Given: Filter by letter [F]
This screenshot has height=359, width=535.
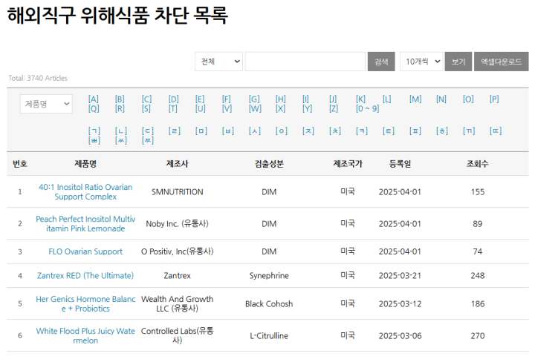Looking at the screenshot, I should [x=227, y=99].
